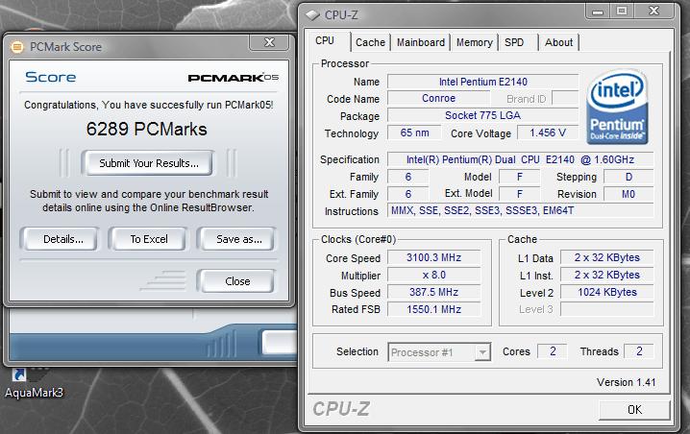Click the Specification field text
Image resolution: width=690 pixels, height=434 pixels.
click(x=520, y=159)
